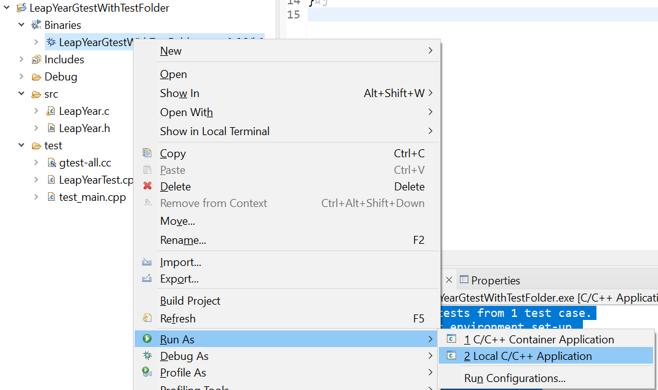The image size is (658, 390).
Task: Expand the binary executable node under Binaries
Action: point(36,42)
